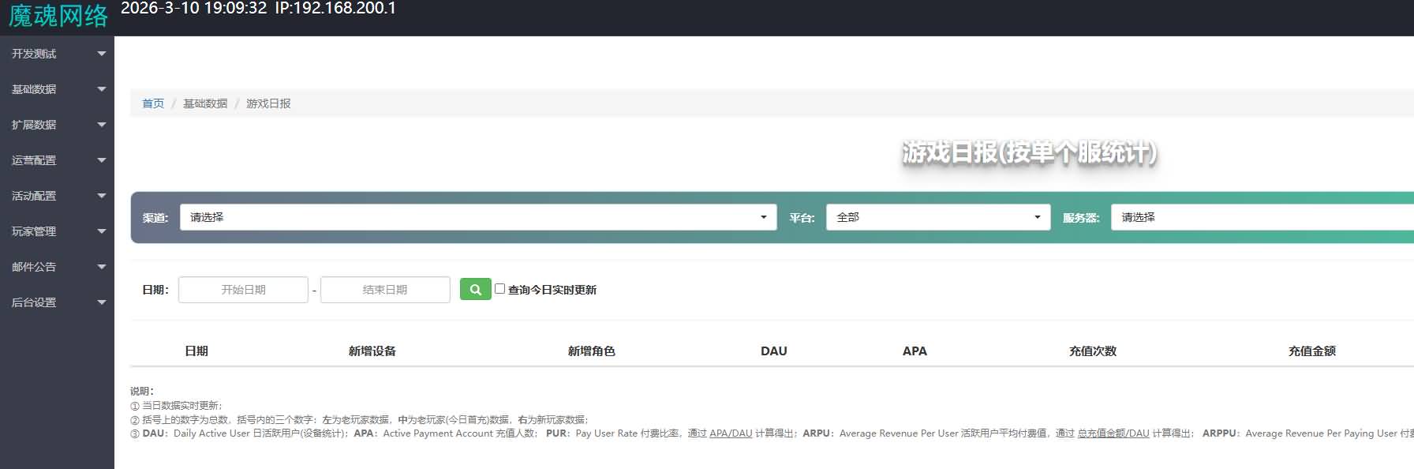
Task: Click the 魔魂网络 logo
Action: pyautogui.click(x=58, y=16)
